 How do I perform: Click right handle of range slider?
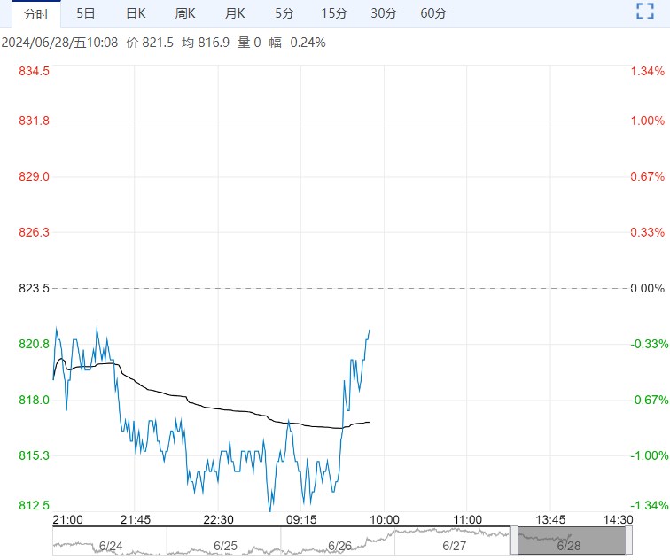629,540
